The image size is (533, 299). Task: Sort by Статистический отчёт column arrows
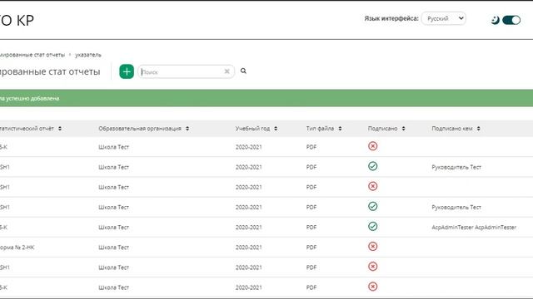pos(60,129)
